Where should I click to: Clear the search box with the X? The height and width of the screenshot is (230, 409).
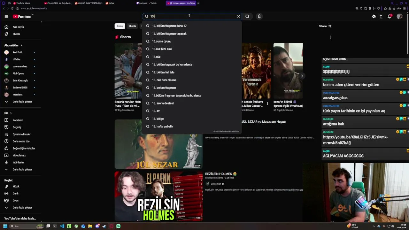pos(238,16)
